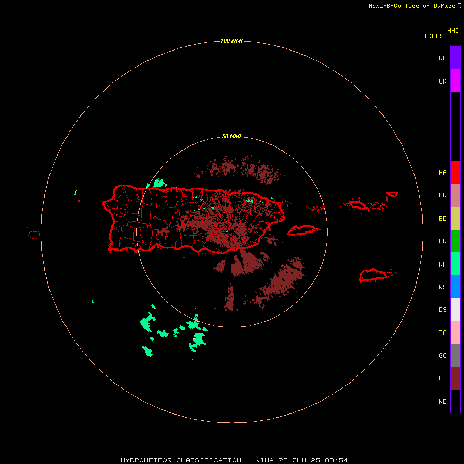Click the RF legend label
Viewport: 464px width, 464px height.
click(x=442, y=58)
